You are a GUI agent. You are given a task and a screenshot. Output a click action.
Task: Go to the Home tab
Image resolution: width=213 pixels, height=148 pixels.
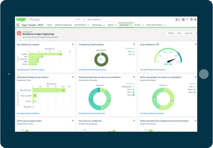pos(50,25)
